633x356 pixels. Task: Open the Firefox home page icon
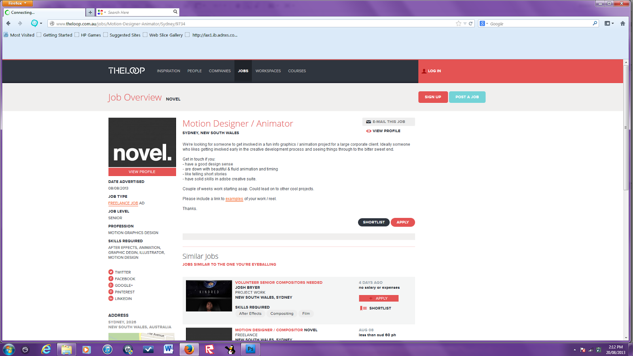tap(623, 23)
